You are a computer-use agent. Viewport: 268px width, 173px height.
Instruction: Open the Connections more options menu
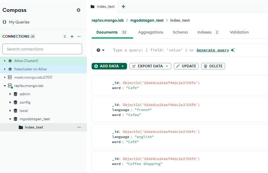coord(79,36)
